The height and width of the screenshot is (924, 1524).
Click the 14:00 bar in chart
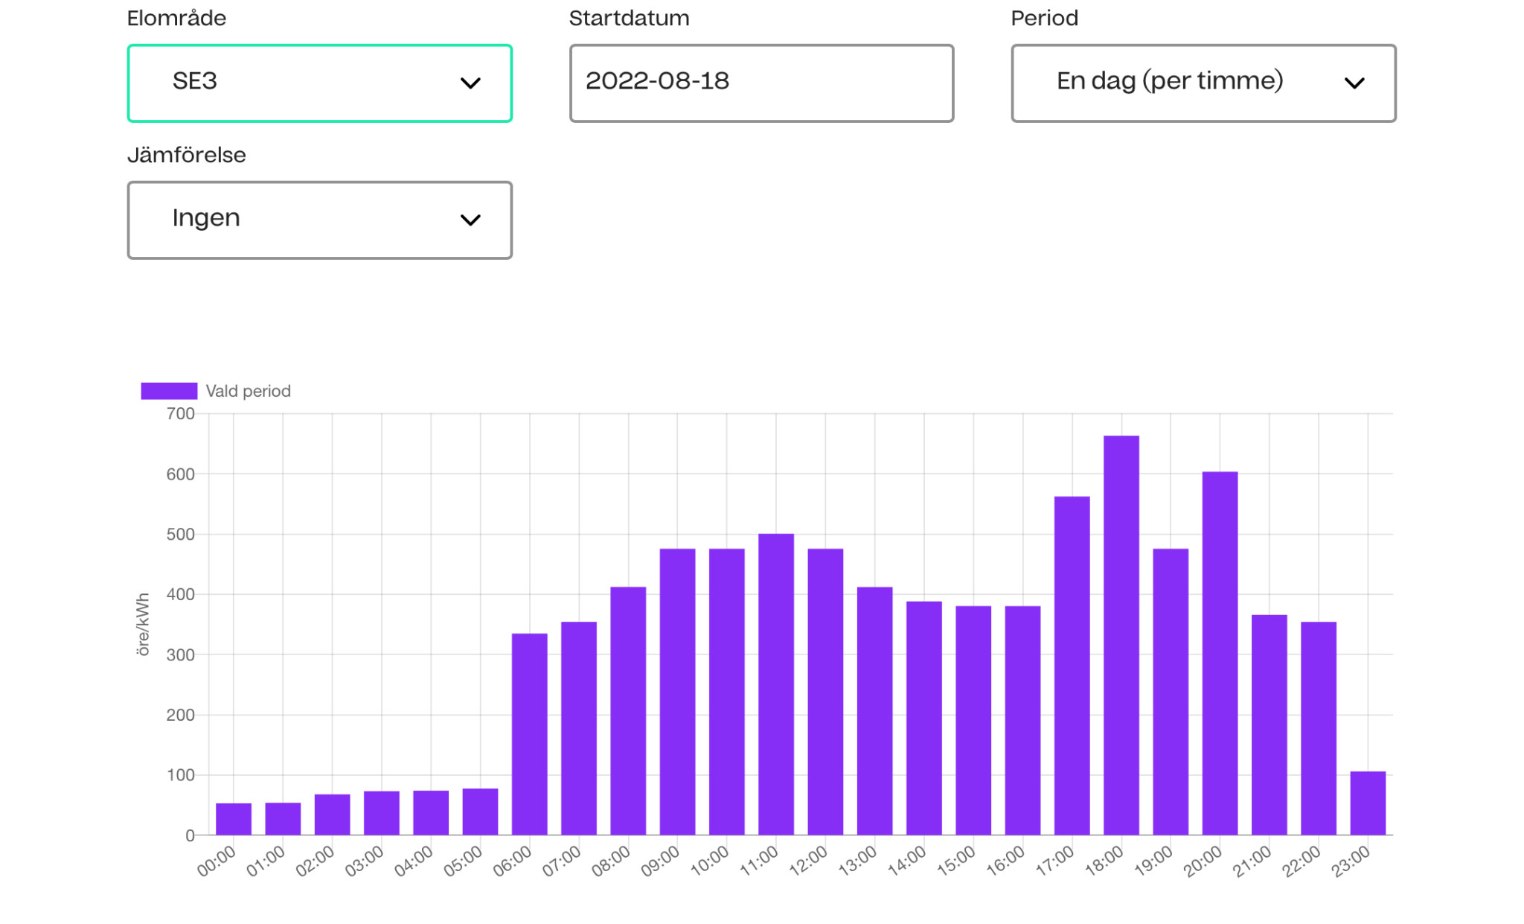(x=923, y=718)
